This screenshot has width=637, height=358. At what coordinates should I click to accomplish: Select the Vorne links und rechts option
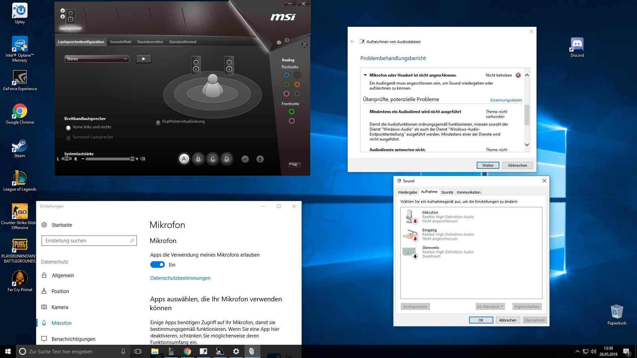click(x=68, y=128)
